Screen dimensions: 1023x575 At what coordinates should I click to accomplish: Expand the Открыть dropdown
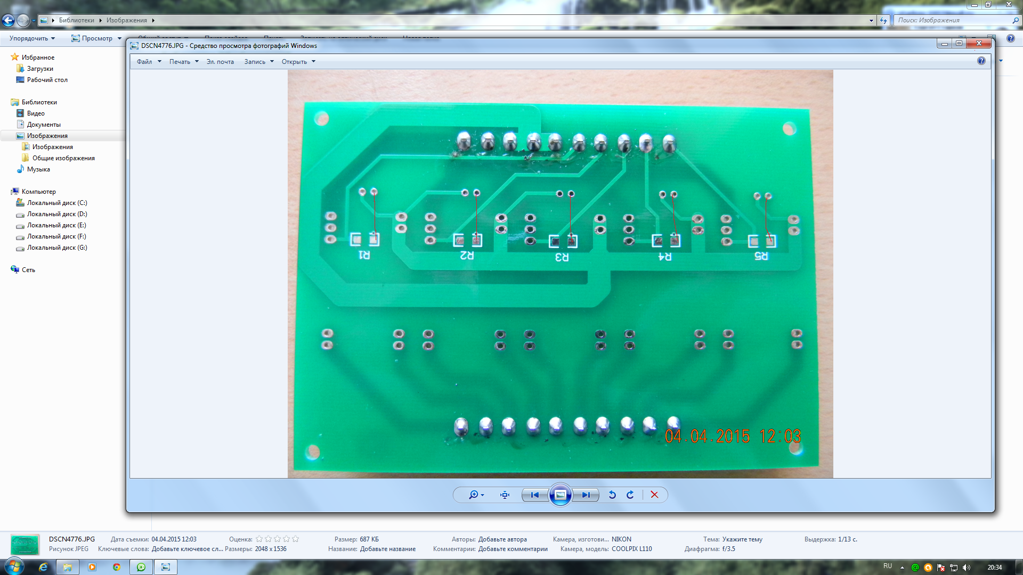pos(298,62)
